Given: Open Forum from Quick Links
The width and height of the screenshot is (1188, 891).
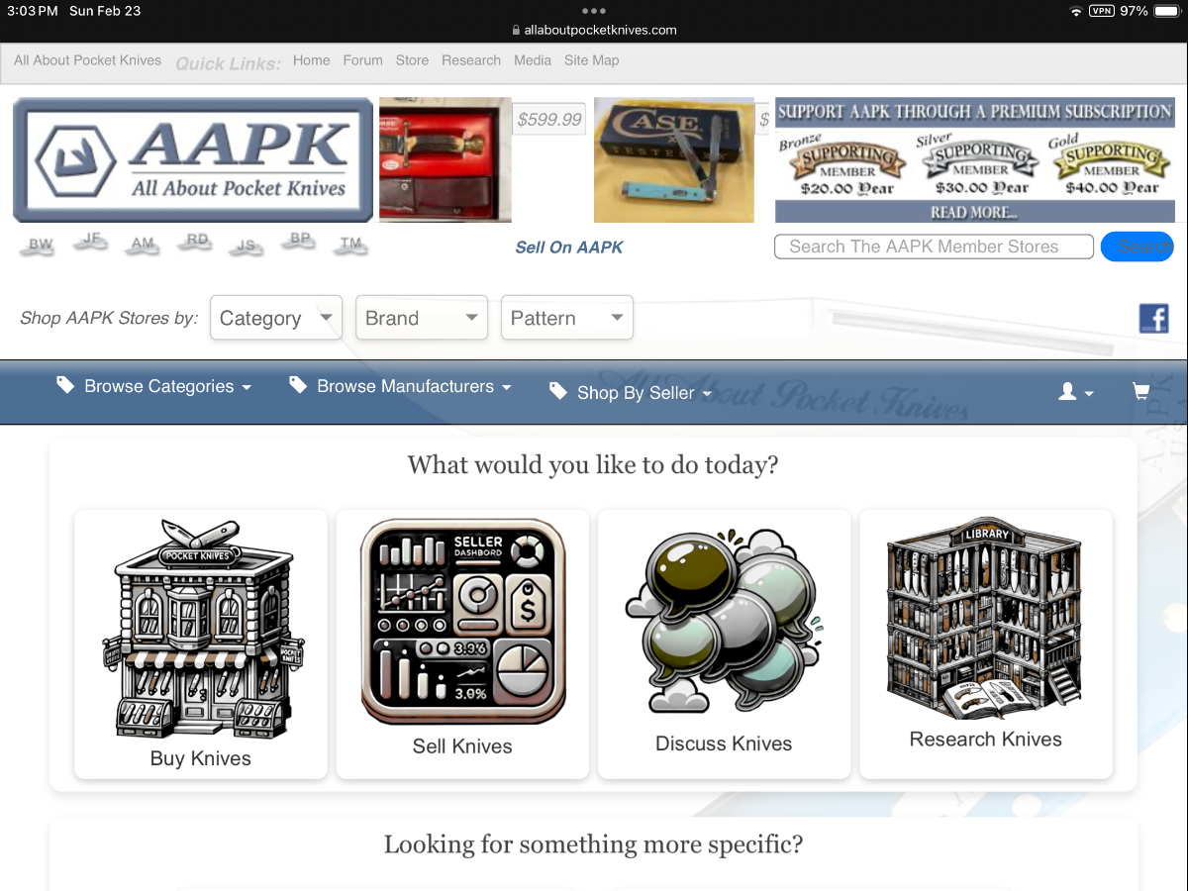Looking at the screenshot, I should [x=363, y=60].
